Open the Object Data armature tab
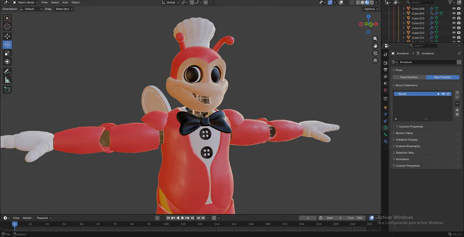 pos(385,128)
